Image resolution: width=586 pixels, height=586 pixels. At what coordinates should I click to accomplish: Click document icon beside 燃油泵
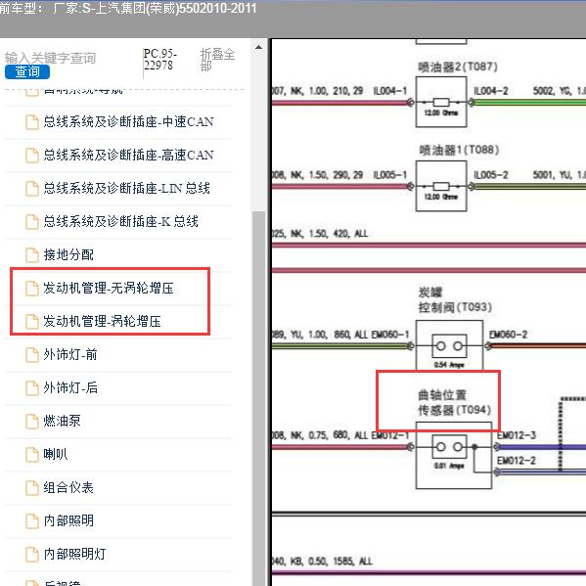pyautogui.click(x=32, y=422)
